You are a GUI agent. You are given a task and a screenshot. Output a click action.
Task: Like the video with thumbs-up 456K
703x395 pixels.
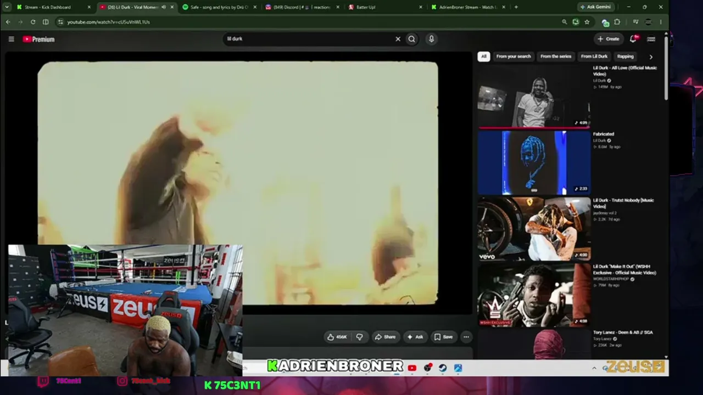[x=338, y=337]
